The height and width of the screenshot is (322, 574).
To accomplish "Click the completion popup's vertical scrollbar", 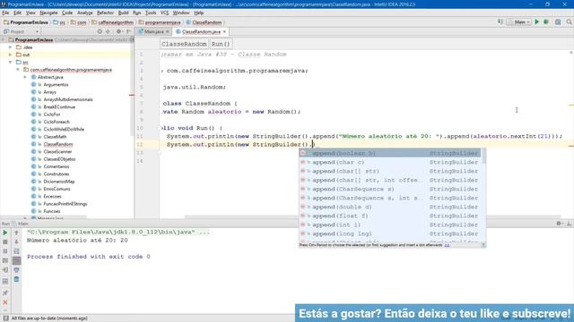I will [484, 157].
